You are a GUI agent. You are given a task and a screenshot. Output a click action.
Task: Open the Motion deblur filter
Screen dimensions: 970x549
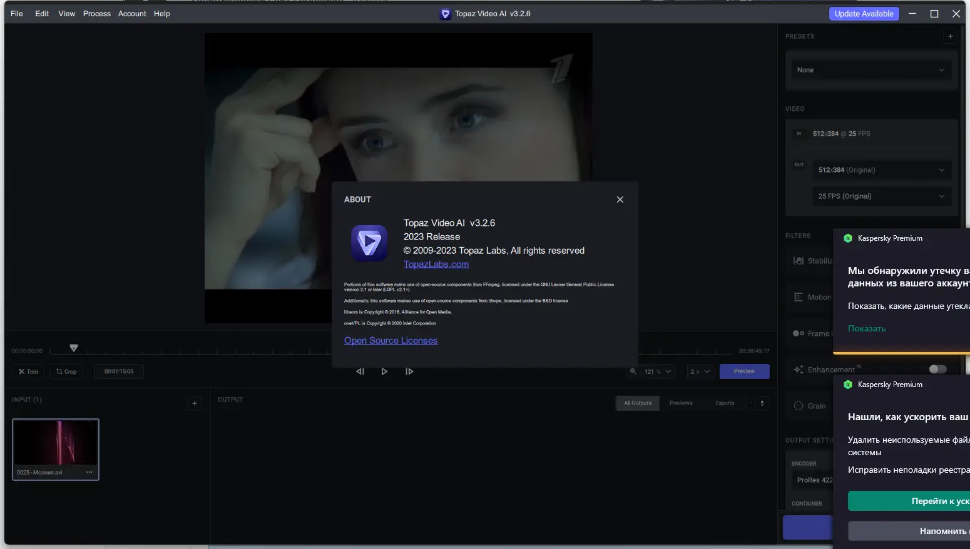point(814,297)
